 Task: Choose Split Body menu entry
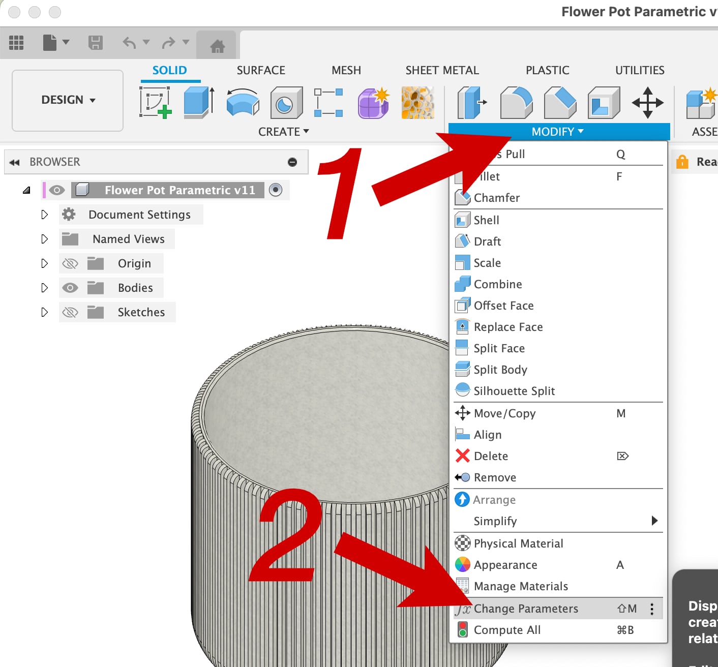pos(558,370)
